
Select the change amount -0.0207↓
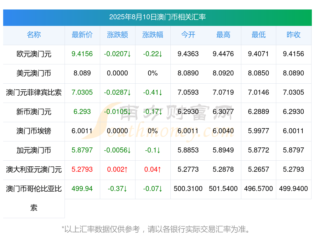click(x=117, y=54)
